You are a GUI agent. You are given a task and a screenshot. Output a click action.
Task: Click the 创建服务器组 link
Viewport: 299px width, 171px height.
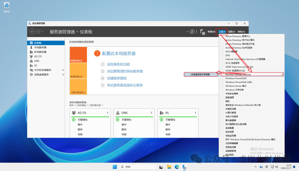pos(117,78)
